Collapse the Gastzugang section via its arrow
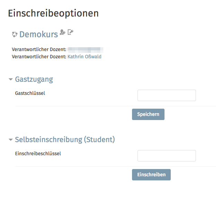The height and width of the screenshot is (198, 216). point(11,79)
